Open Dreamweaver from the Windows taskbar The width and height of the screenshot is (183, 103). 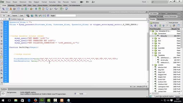pos(42,100)
